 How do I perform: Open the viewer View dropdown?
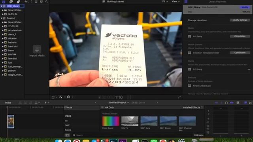coord(176,2)
